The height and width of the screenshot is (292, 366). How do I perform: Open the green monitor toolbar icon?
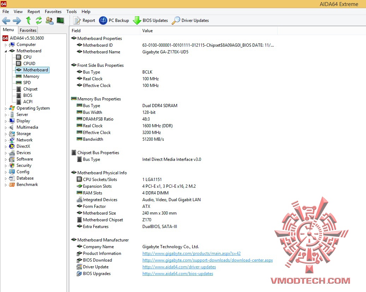point(60,21)
